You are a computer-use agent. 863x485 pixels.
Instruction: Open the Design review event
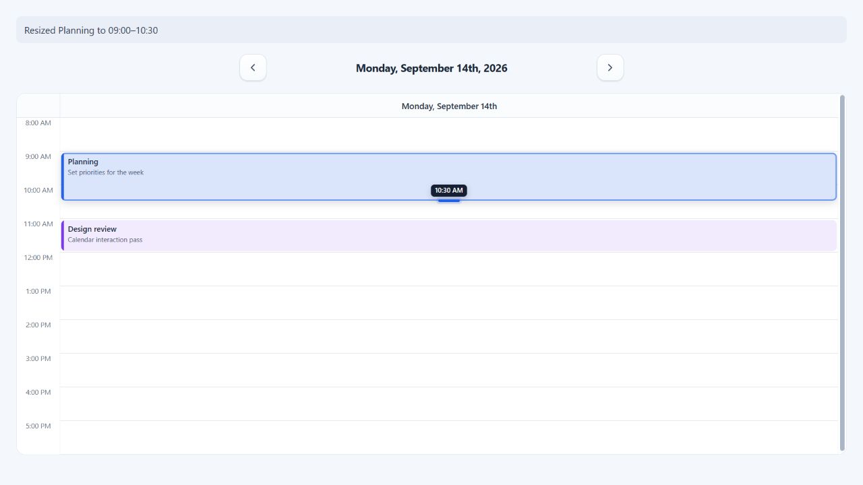point(449,236)
